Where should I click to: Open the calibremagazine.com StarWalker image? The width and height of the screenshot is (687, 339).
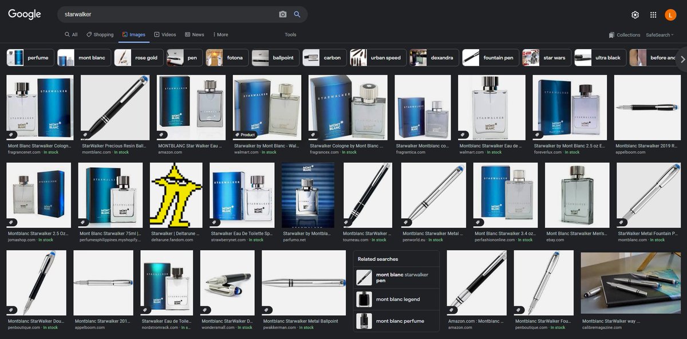click(x=630, y=283)
